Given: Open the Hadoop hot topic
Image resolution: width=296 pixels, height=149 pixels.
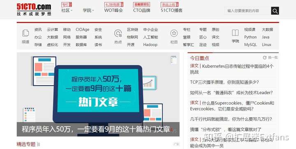Looking at the screenshot, I should 150,45.
